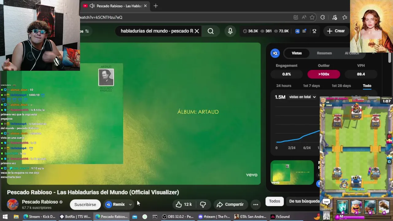This screenshot has width=393, height=221.
Task: Click the Pescado Rabioso channel name
Action: pos(40,202)
